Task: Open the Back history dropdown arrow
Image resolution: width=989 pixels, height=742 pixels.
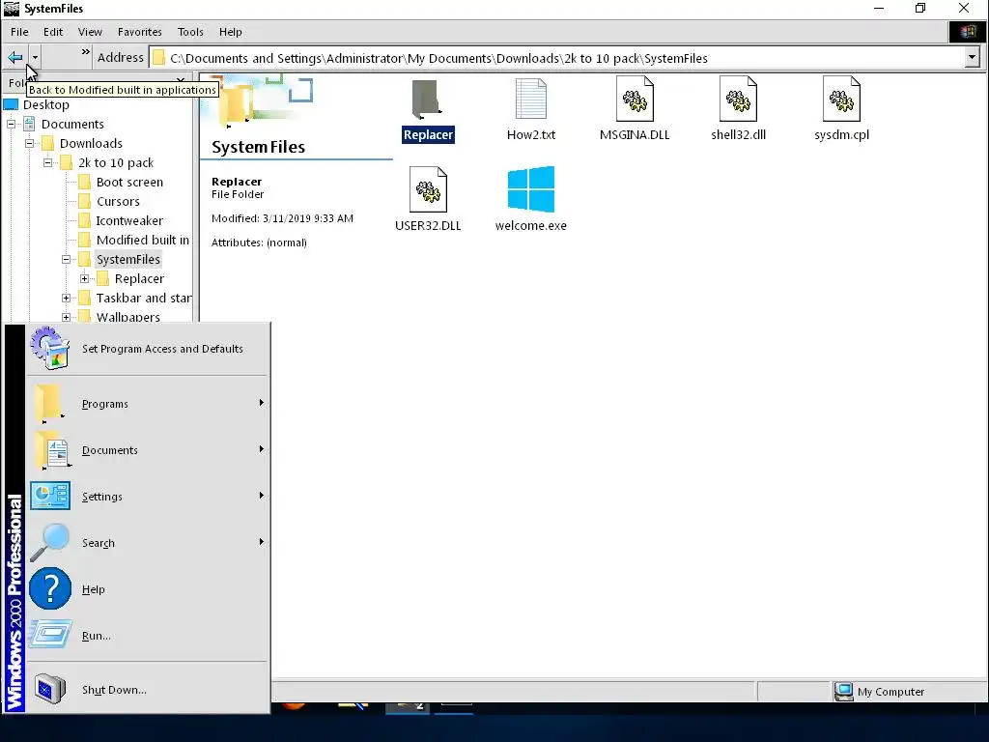Action: (x=35, y=57)
